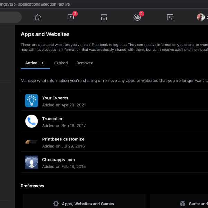Click the browser address bar URL
Image resolution: width=208 pixels, height=208 pixels.
(x=35, y=4)
